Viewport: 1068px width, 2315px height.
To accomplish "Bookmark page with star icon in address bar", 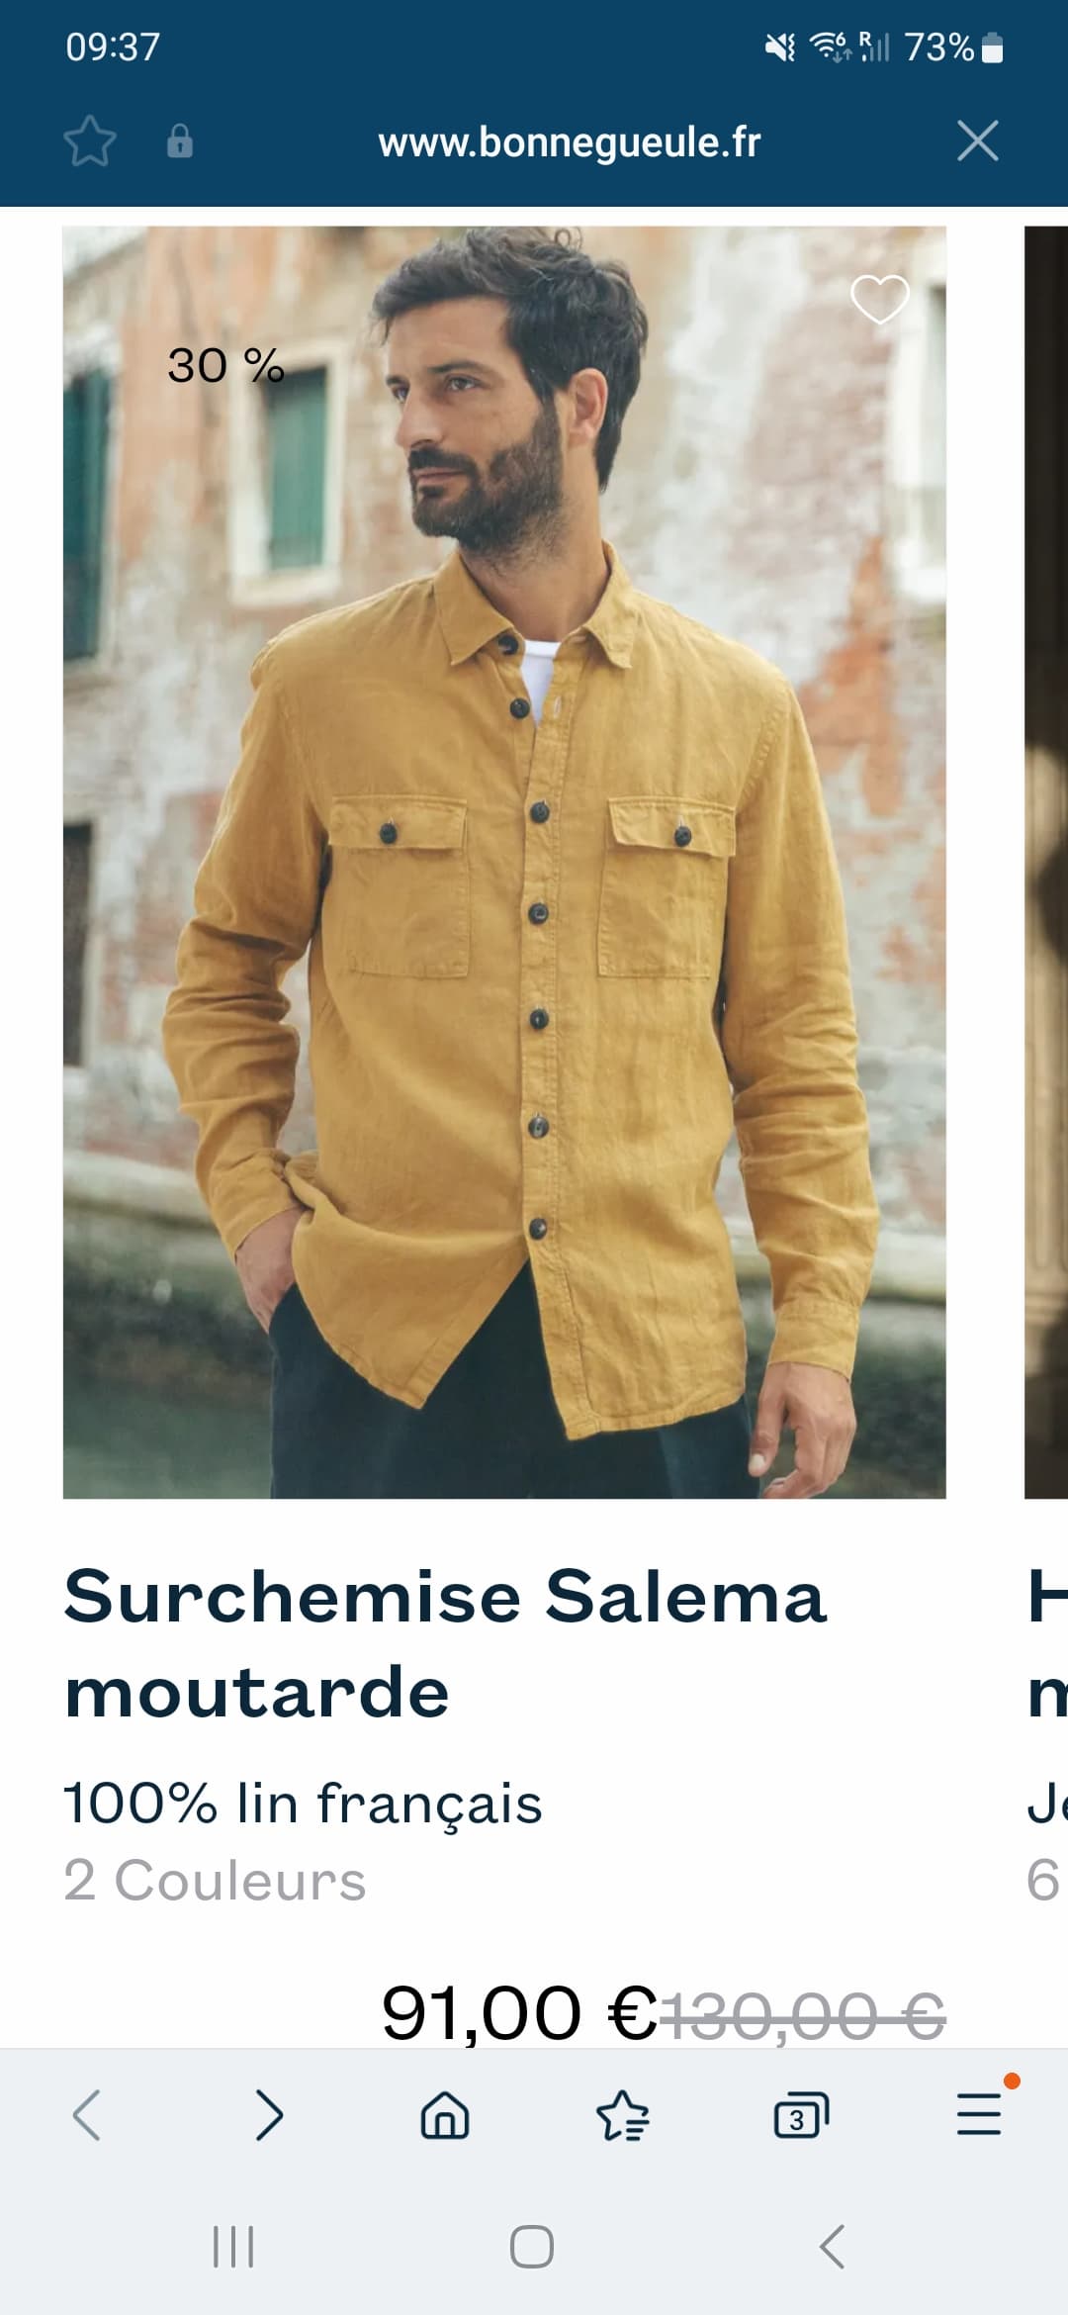I will click(90, 140).
